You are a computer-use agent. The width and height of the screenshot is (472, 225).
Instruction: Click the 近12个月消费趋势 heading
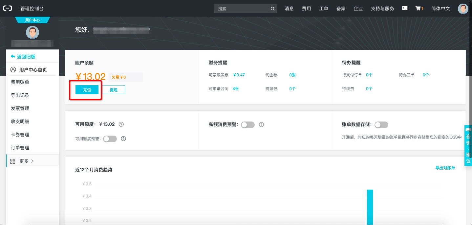pos(94,170)
